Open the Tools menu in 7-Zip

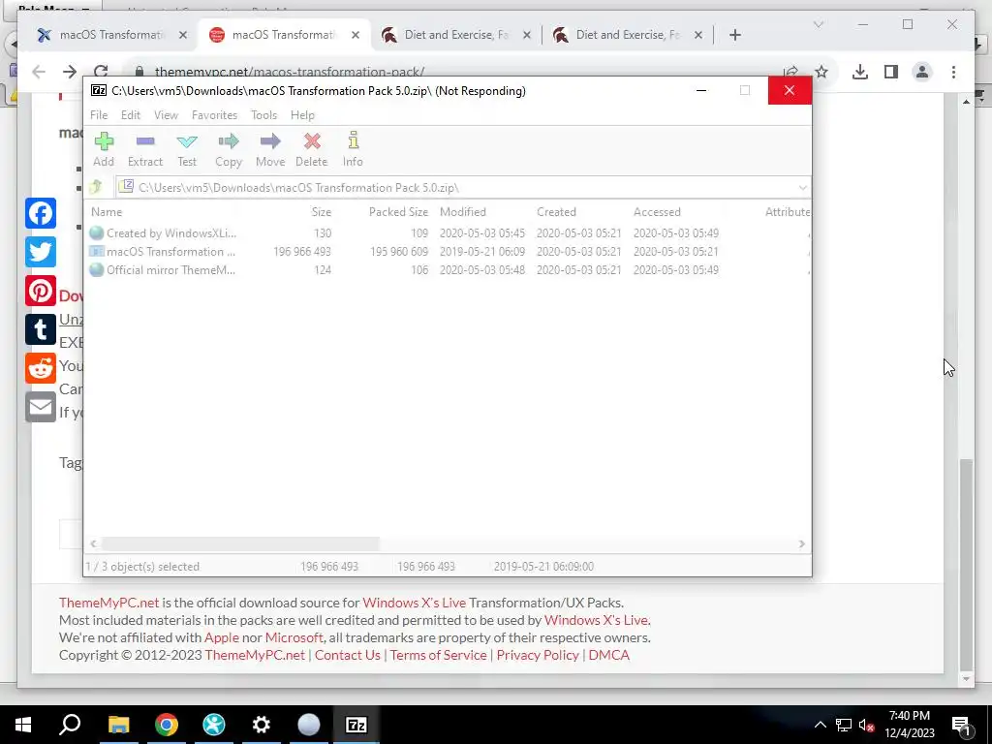263,115
